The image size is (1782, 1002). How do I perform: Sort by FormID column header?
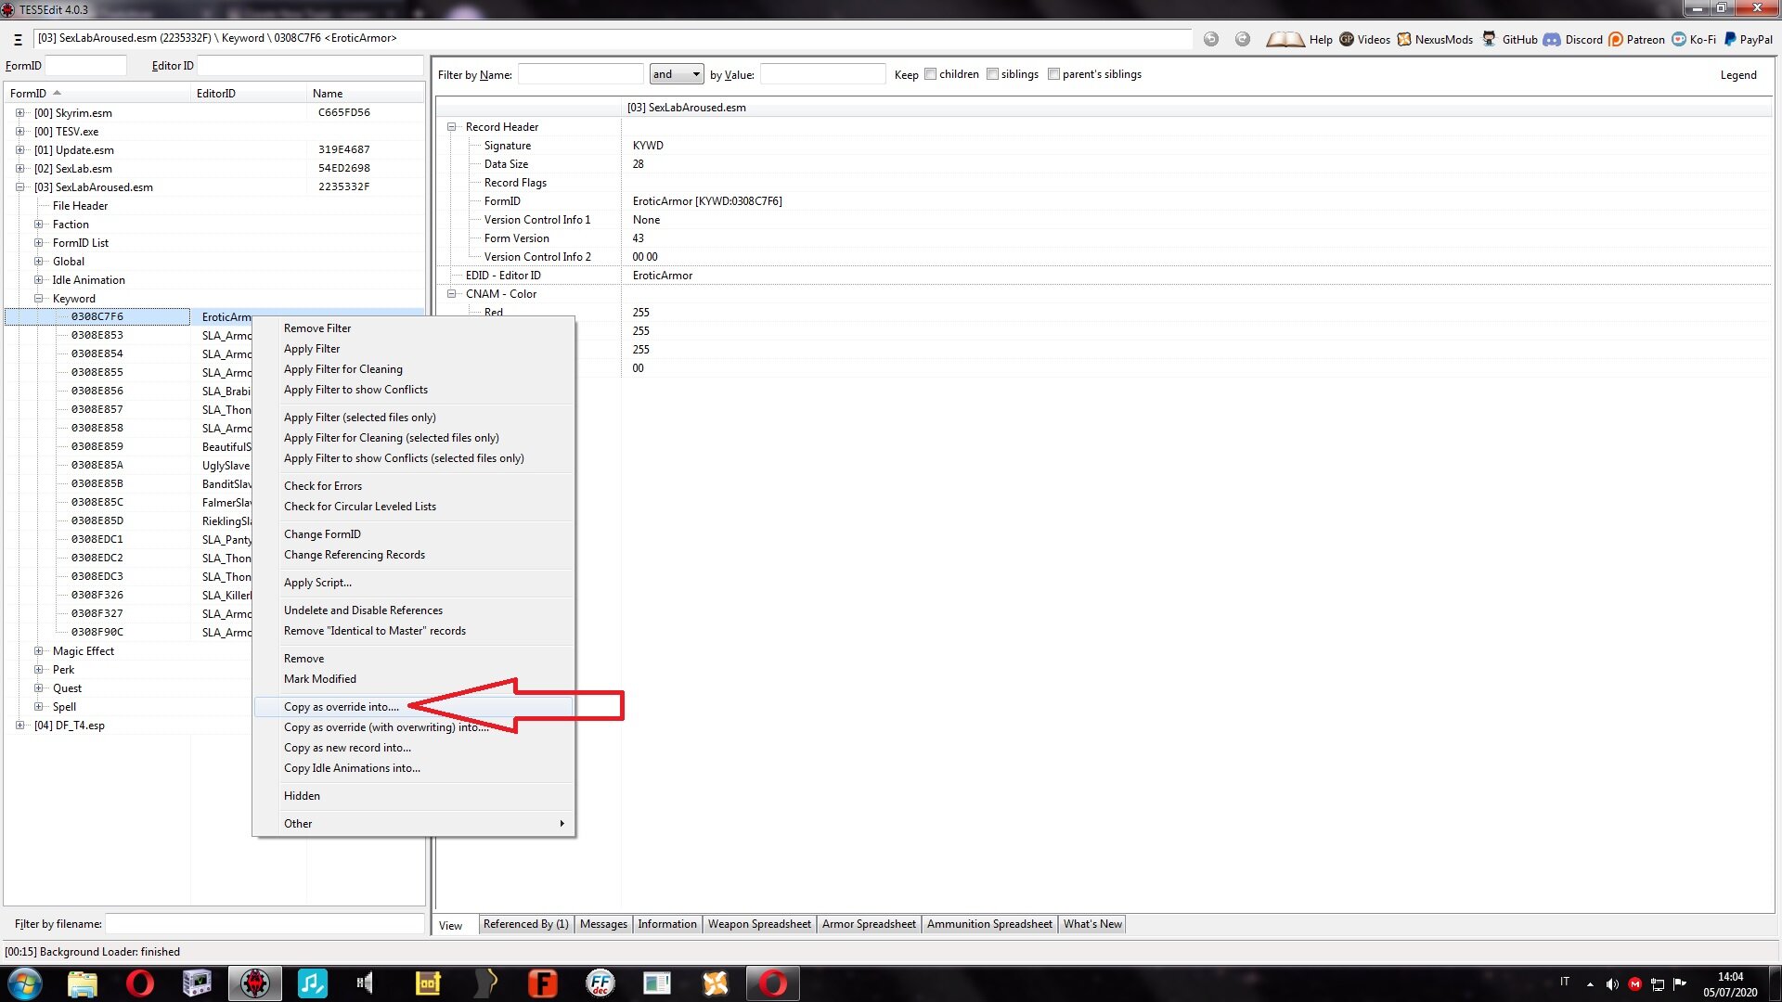point(97,94)
